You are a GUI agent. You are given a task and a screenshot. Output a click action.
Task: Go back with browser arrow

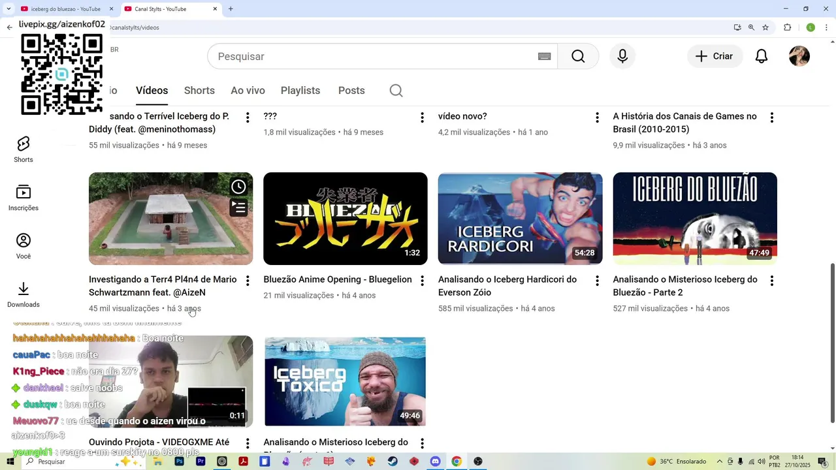(x=9, y=27)
